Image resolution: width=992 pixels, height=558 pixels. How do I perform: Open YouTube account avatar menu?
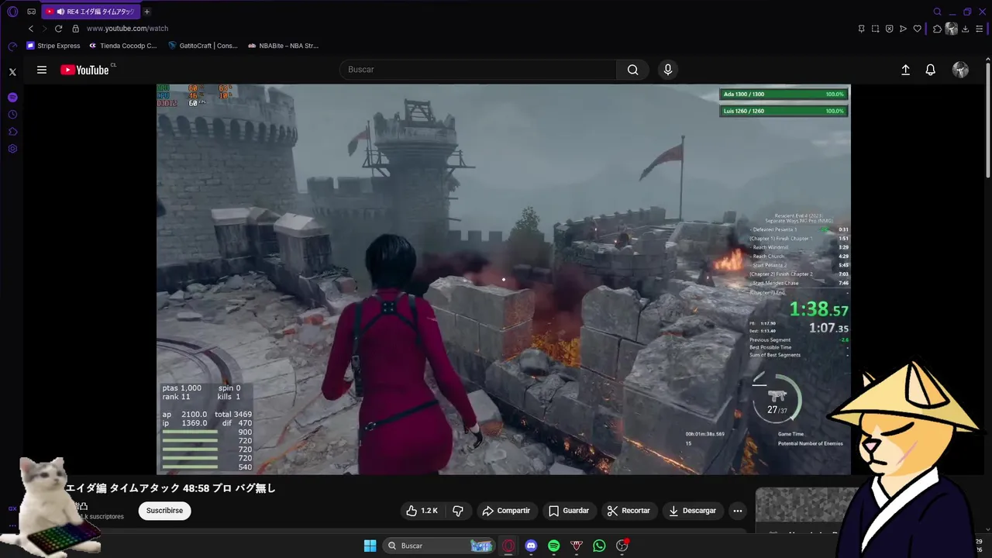pos(960,70)
